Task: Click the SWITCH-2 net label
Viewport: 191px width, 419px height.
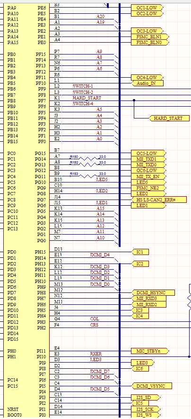Action: coord(83,92)
